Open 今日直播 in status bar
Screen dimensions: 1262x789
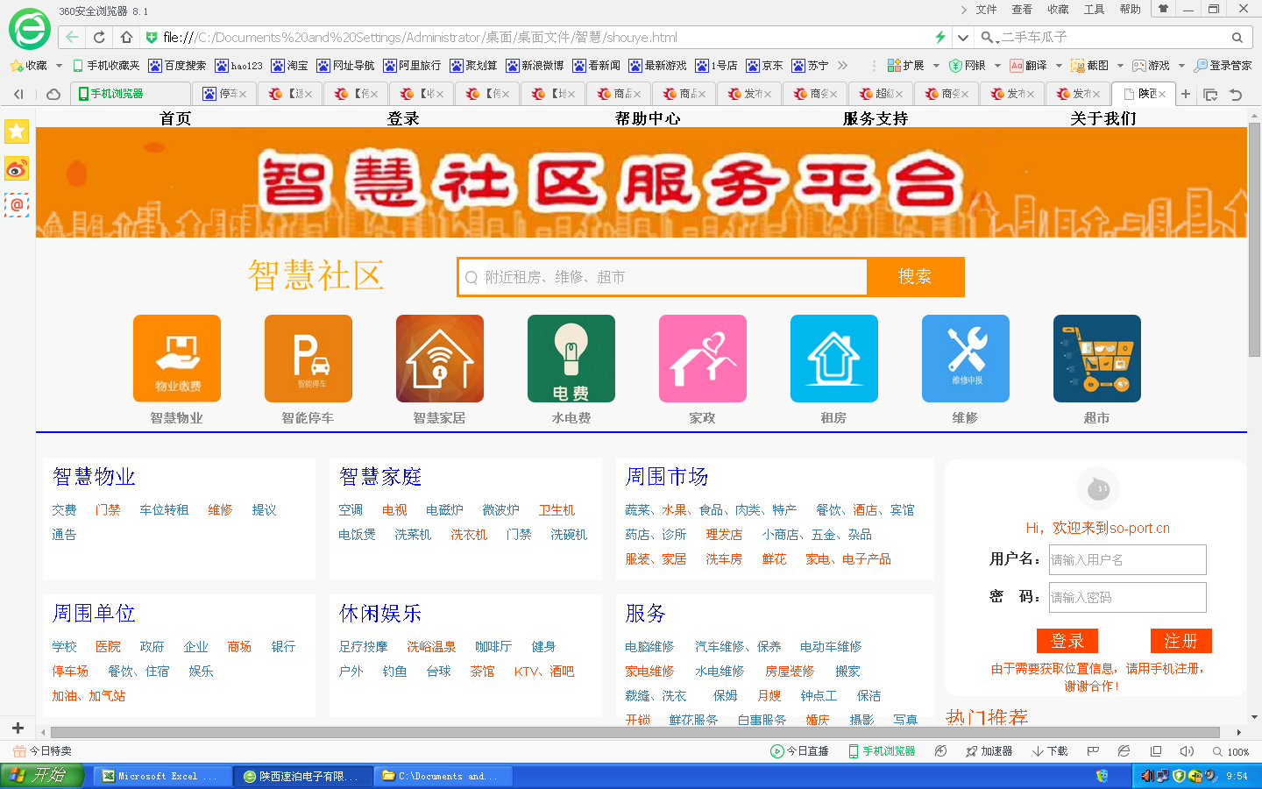799,751
